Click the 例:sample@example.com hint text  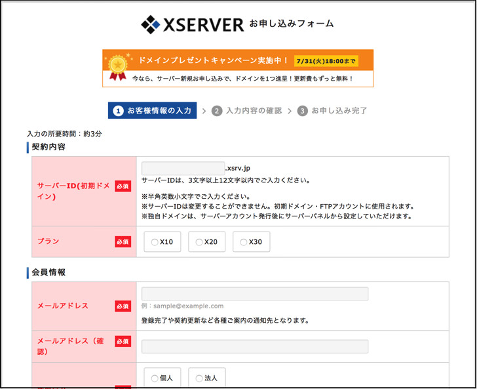click(183, 306)
